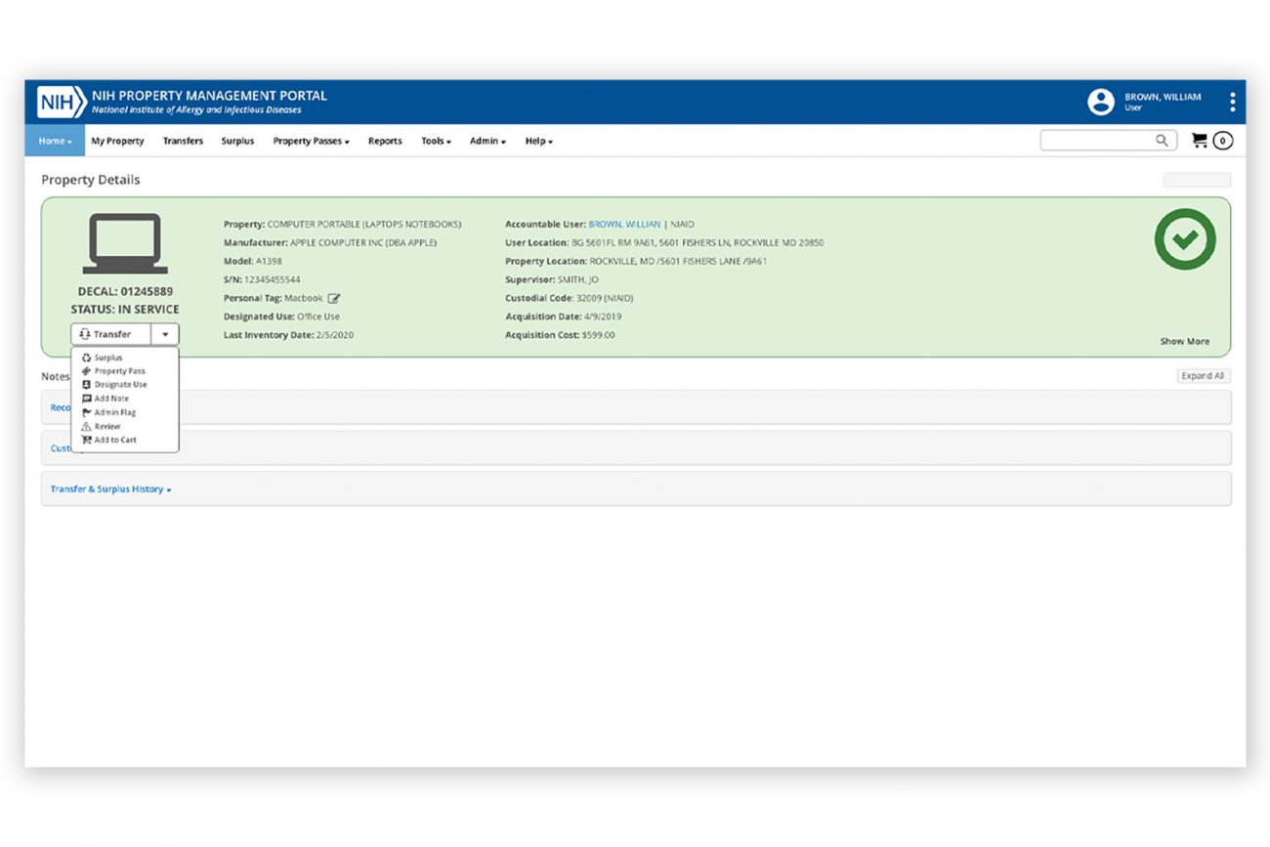Click the edit icon beside Personal Tag
Viewport: 1270px width, 847px height.
334,299
